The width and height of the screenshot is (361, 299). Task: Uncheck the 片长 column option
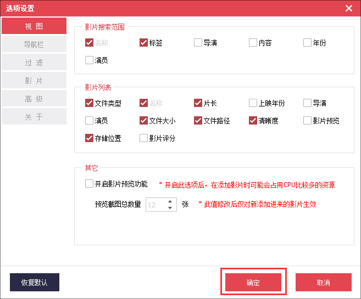pos(198,103)
